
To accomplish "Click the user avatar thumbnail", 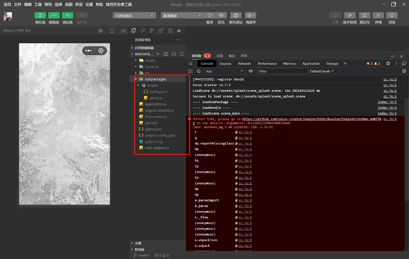I will tap(8, 17).
